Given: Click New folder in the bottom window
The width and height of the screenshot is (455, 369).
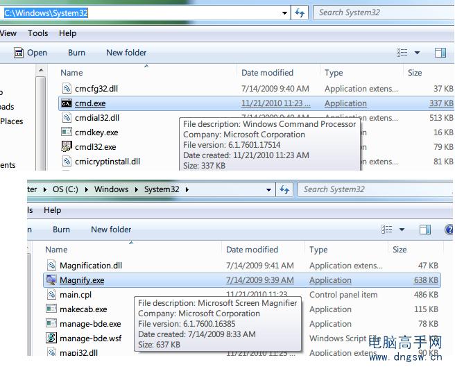Looking at the screenshot, I should [x=111, y=230].
